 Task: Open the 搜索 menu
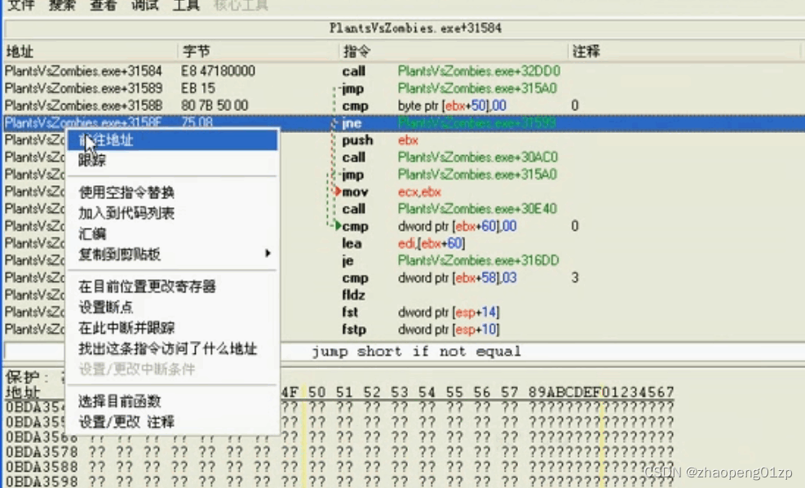(x=62, y=6)
